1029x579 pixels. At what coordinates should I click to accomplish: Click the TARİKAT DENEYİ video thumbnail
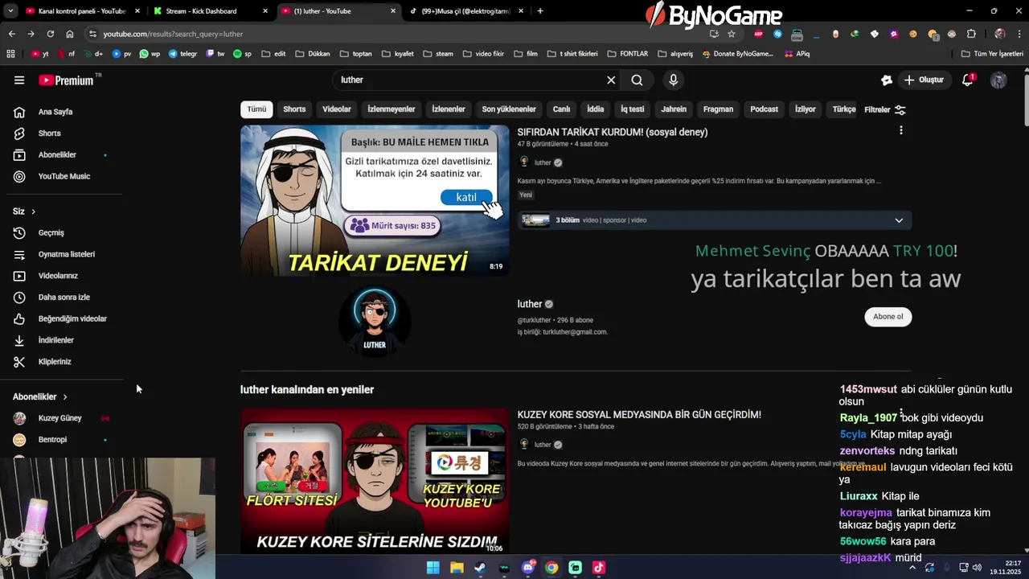tap(375, 201)
